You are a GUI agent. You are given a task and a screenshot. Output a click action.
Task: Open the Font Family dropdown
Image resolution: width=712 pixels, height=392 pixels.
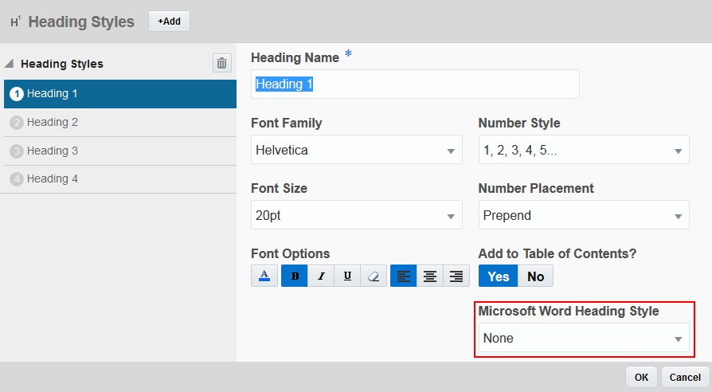point(356,150)
